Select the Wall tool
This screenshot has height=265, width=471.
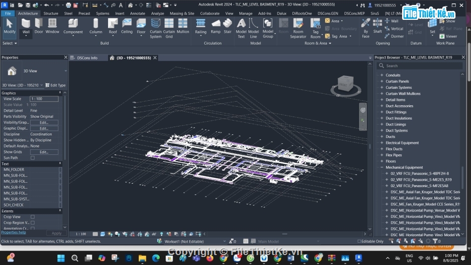coord(26,26)
